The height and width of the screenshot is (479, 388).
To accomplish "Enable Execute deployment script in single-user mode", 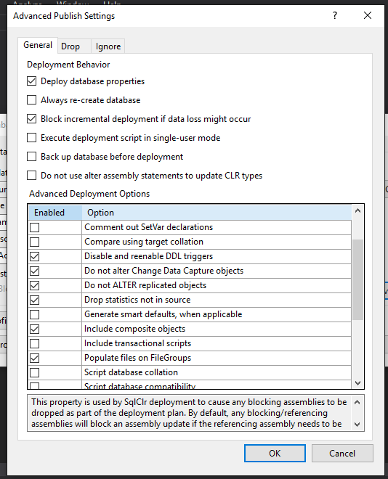I will (32, 138).
